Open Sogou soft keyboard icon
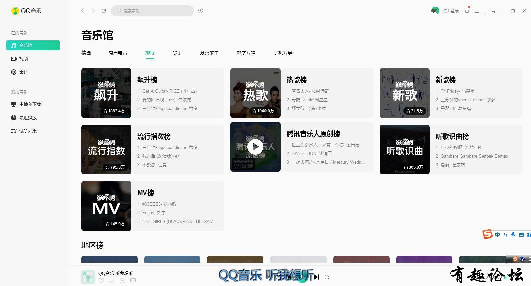This screenshot has height=286, width=531. click(521, 235)
